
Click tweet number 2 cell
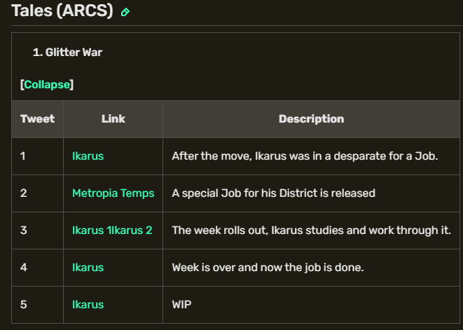pos(23,193)
